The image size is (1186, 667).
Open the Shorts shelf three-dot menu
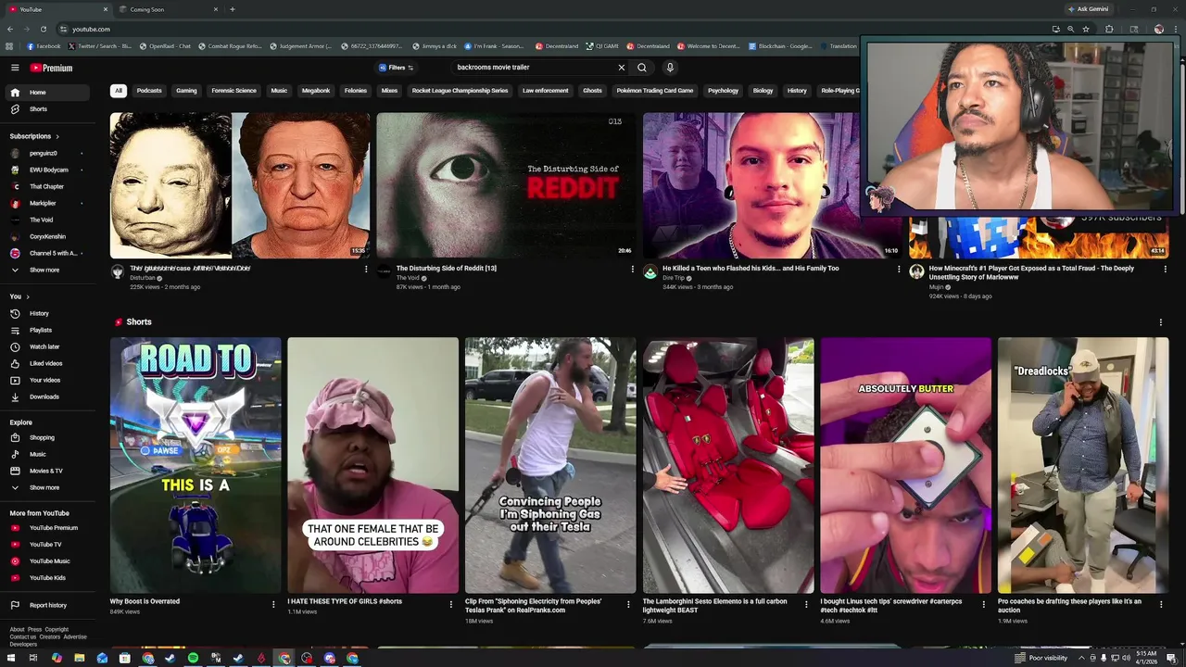(x=1160, y=322)
